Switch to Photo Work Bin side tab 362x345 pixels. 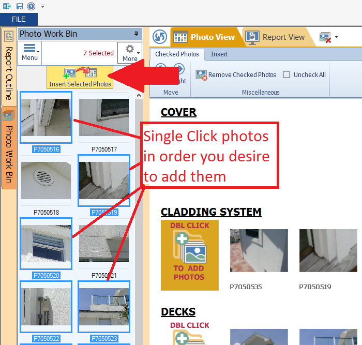click(9, 148)
